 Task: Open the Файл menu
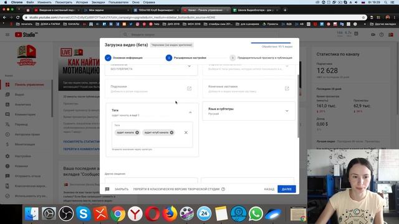pyautogui.click(x=30, y=2)
